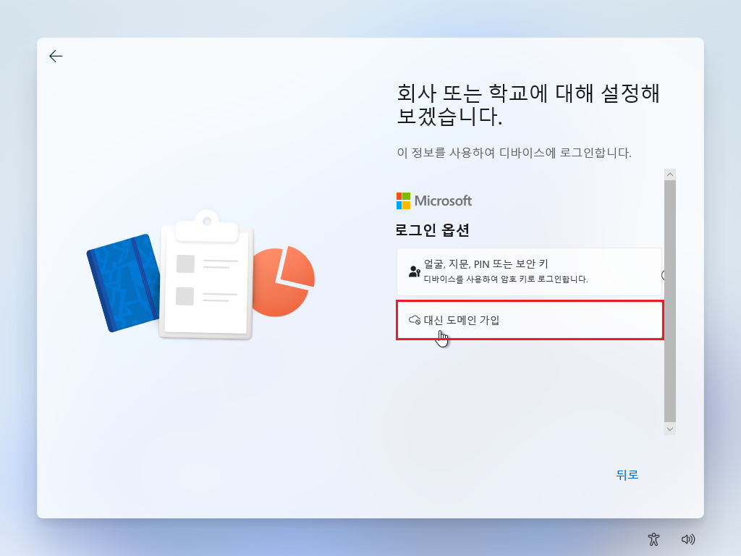Open the volume speaker icon
The image size is (741, 556).
[x=688, y=539]
